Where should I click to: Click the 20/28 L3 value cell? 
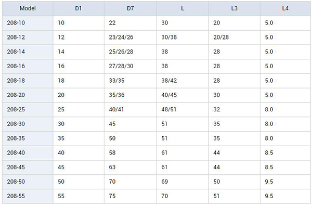[x=235, y=37]
